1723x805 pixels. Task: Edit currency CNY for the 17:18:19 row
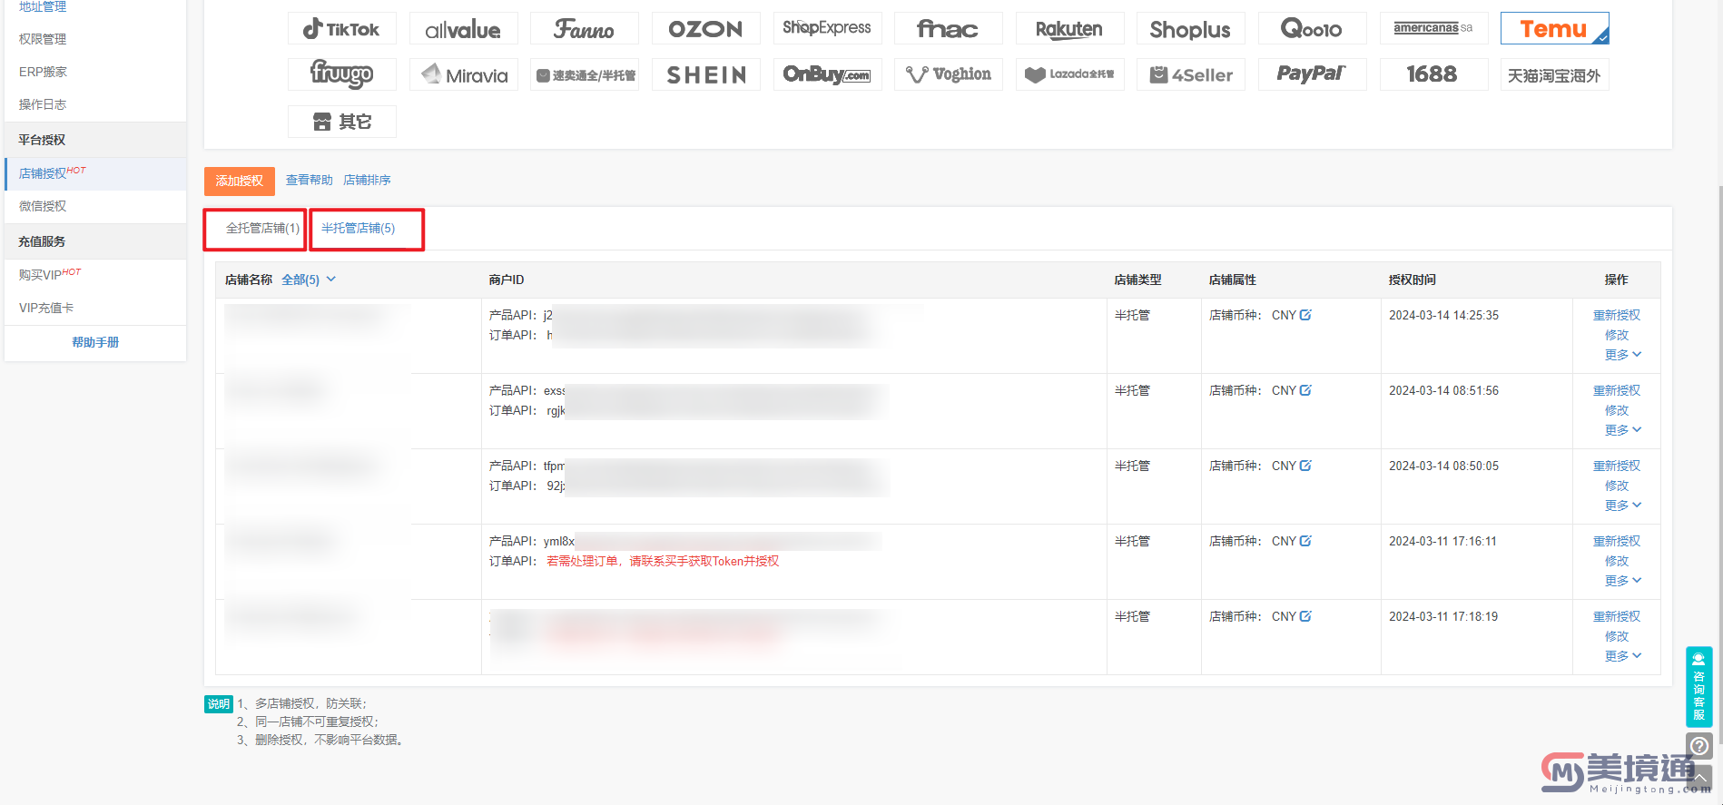(x=1305, y=616)
